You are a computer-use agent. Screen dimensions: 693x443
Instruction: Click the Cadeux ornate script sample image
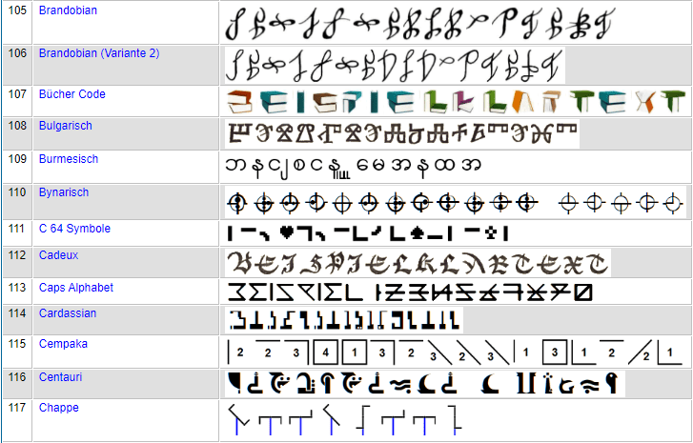417,262
